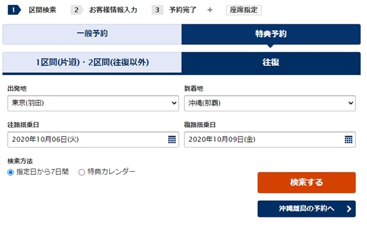Click date field 2020年10月06日(火)
This screenshot has height=225, width=367.
(93, 139)
